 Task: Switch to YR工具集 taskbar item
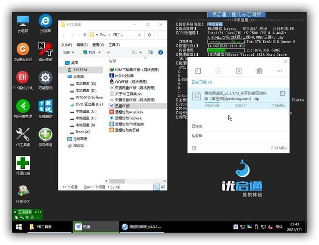(49, 227)
